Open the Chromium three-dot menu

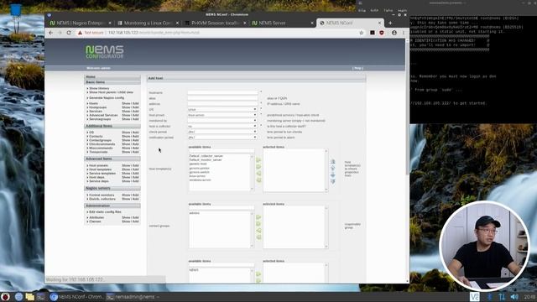coord(403,33)
